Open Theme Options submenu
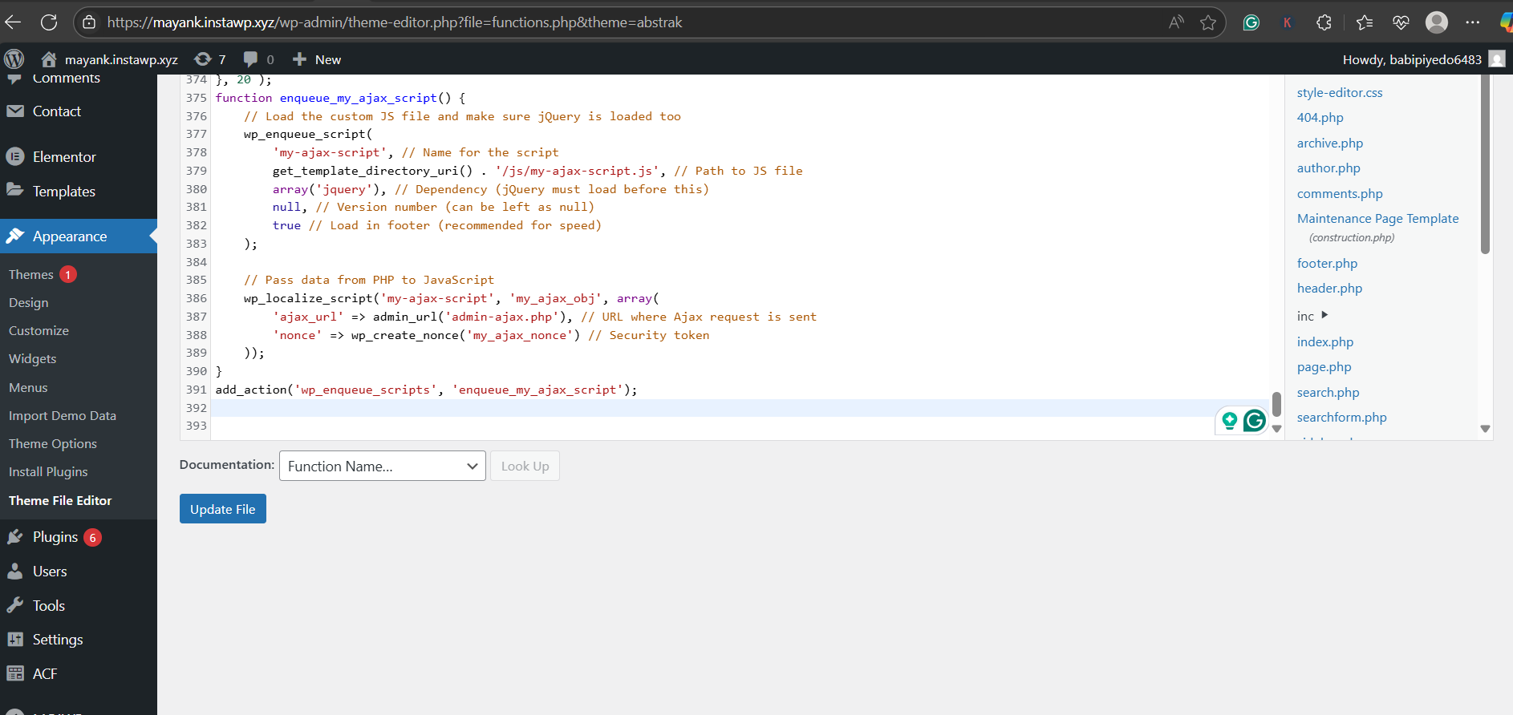 click(x=53, y=443)
